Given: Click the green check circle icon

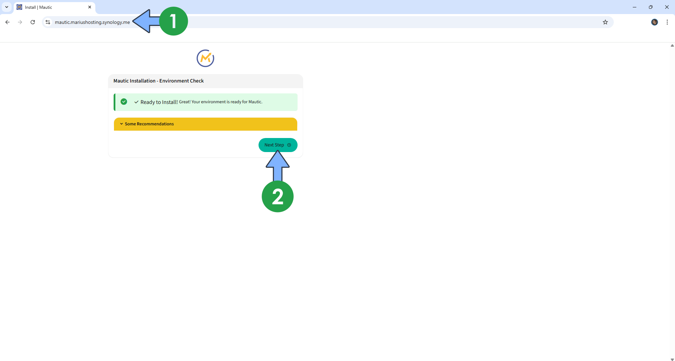Looking at the screenshot, I should [x=124, y=101].
